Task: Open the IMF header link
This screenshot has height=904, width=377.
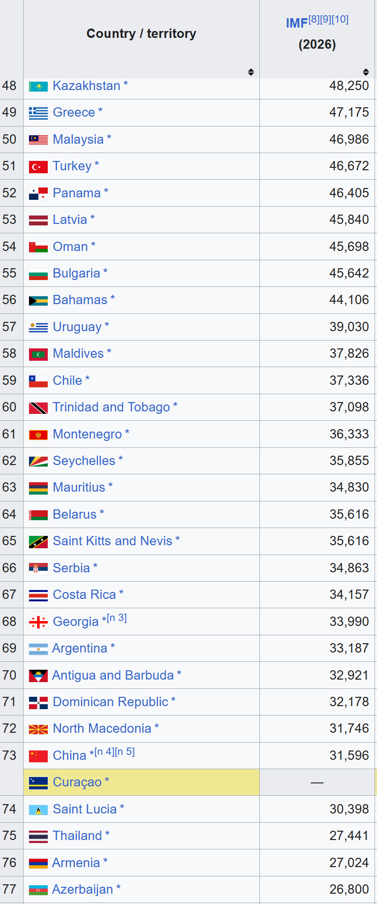Action: (x=297, y=23)
